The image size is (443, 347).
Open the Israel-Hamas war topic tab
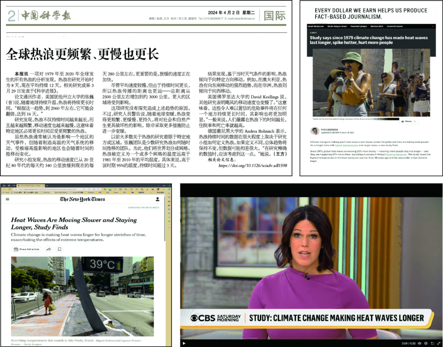[x=316, y=26]
